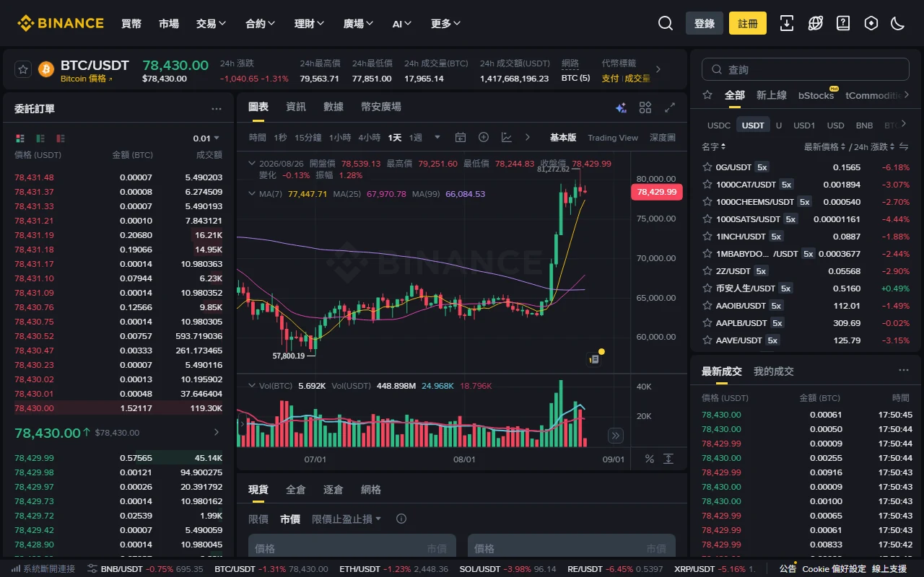Expand chart to fullscreen
This screenshot has width=924, height=577.
(670, 107)
